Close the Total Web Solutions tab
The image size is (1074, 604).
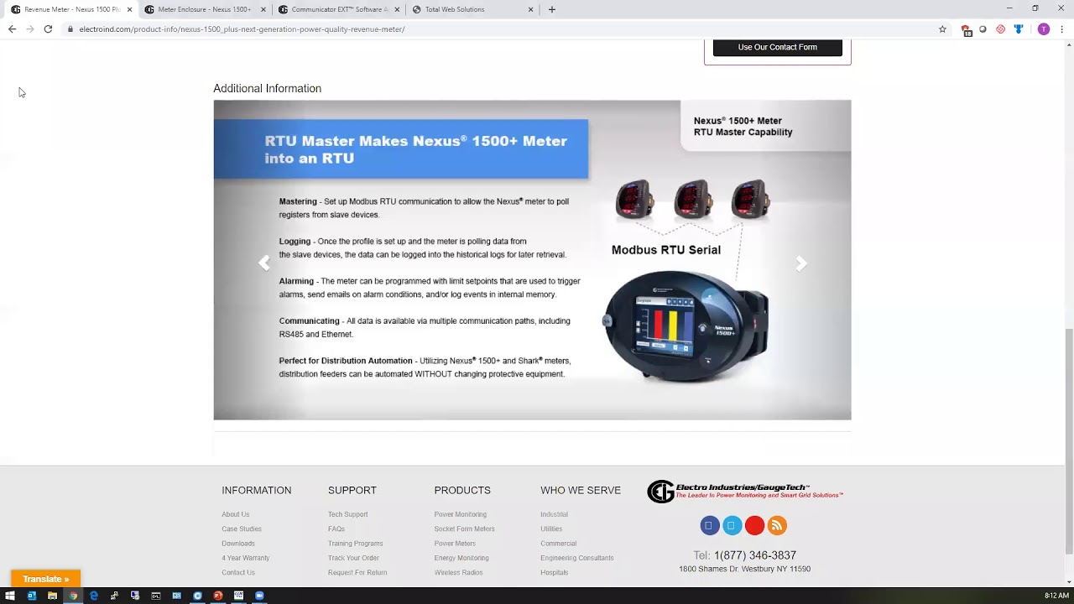point(530,9)
